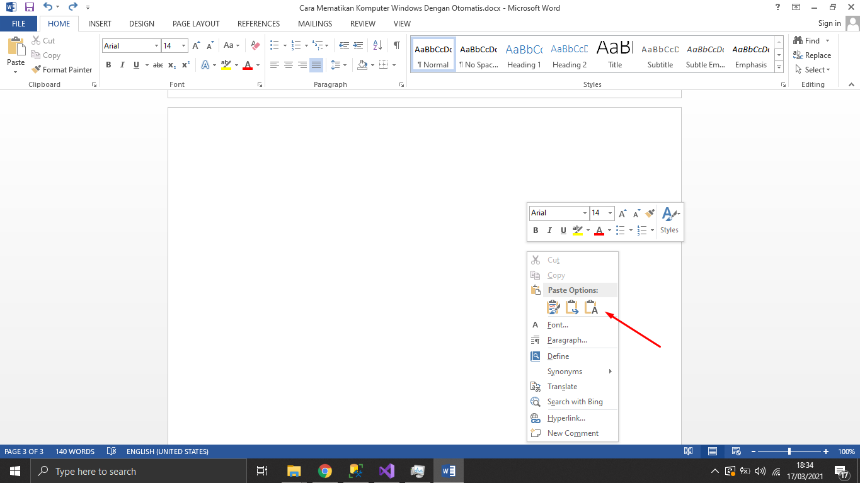The width and height of the screenshot is (860, 483).
Task: Apply subscript formatting
Action: tap(172, 65)
